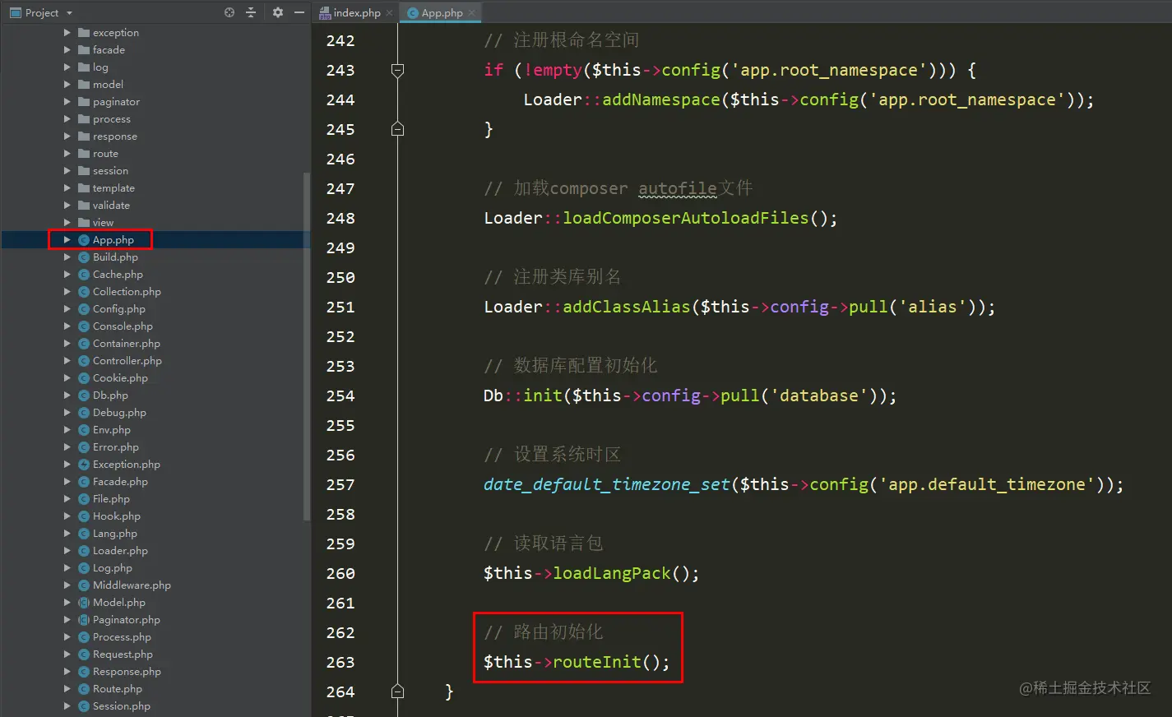The width and height of the screenshot is (1172, 717).
Task: Hide the Project panel with minus icon
Action: click(299, 12)
